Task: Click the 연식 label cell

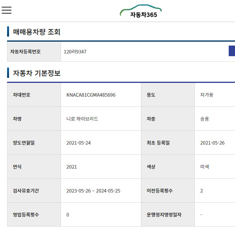Action: [x=34, y=167]
